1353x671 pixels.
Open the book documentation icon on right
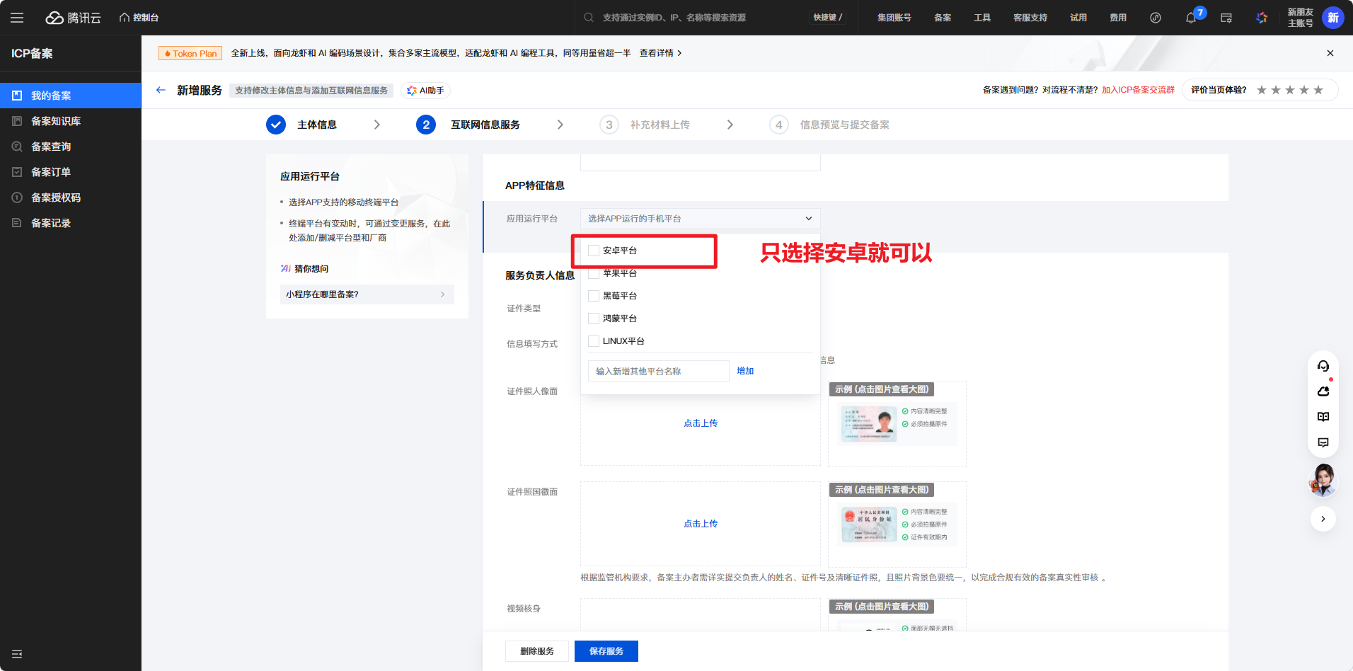coord(1323,417)
